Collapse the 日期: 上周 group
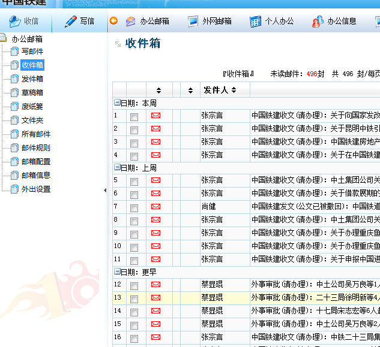Viewport: 380px width, 347px height. (117, 167)
